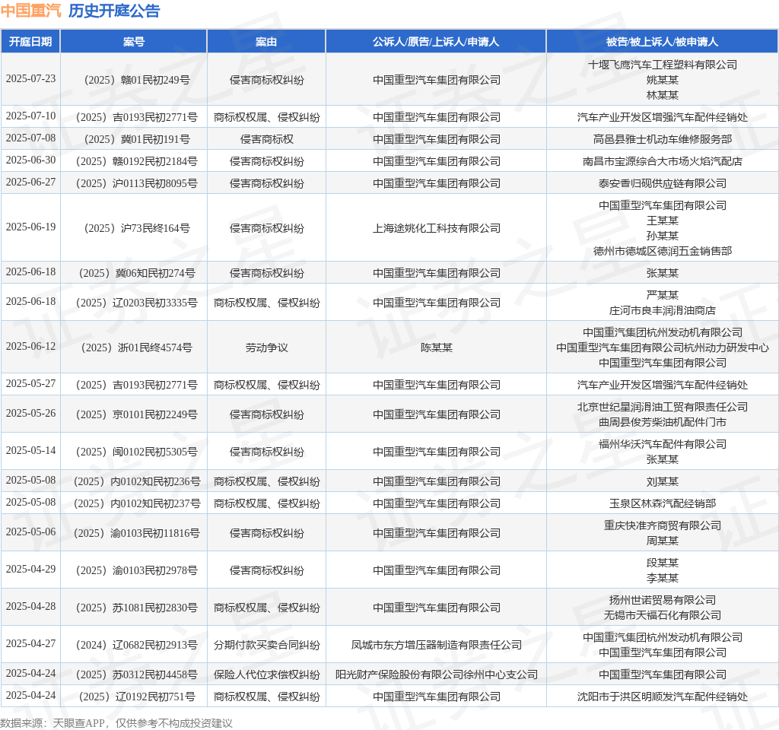
Task: Click the date 2025-06-12
Action: (30, 347)
